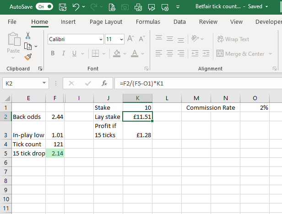Click the Copy icon in Clipboard group

[28, 46]
